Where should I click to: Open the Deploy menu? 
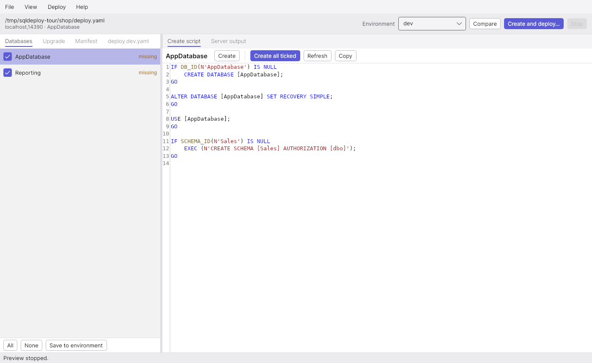57,7
